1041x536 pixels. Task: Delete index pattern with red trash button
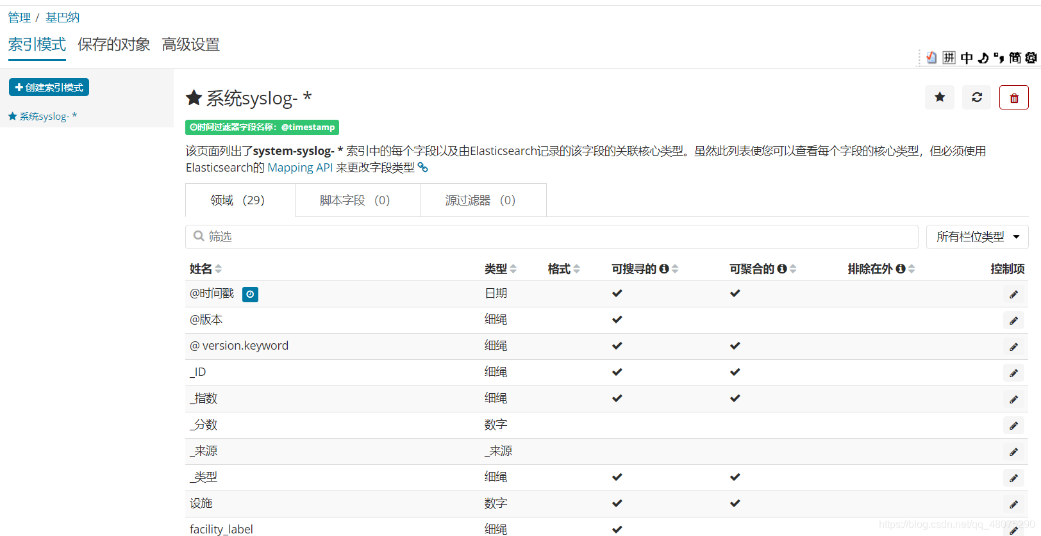point(1014,97)
